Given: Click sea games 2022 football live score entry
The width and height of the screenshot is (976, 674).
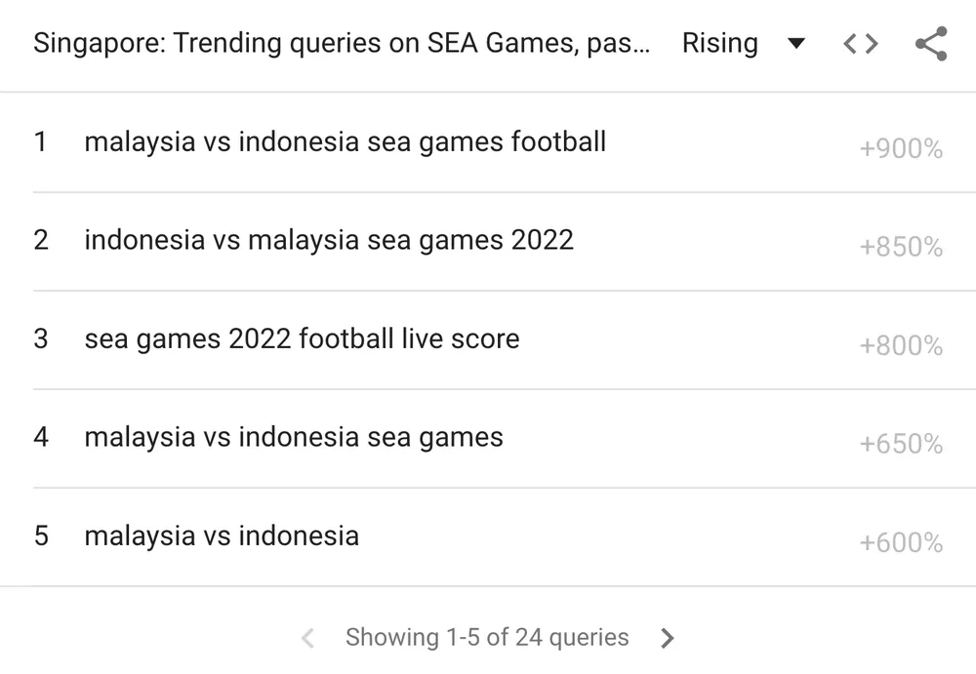Looking at the screenshot, I should pos(302,338).
